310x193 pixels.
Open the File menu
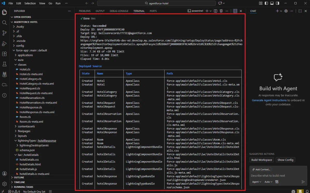[x=11, y=3]
